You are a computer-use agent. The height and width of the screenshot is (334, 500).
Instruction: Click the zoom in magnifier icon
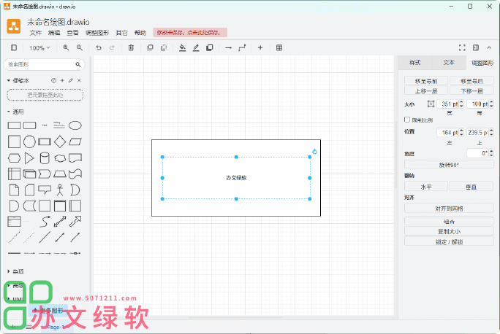[66, 47]
